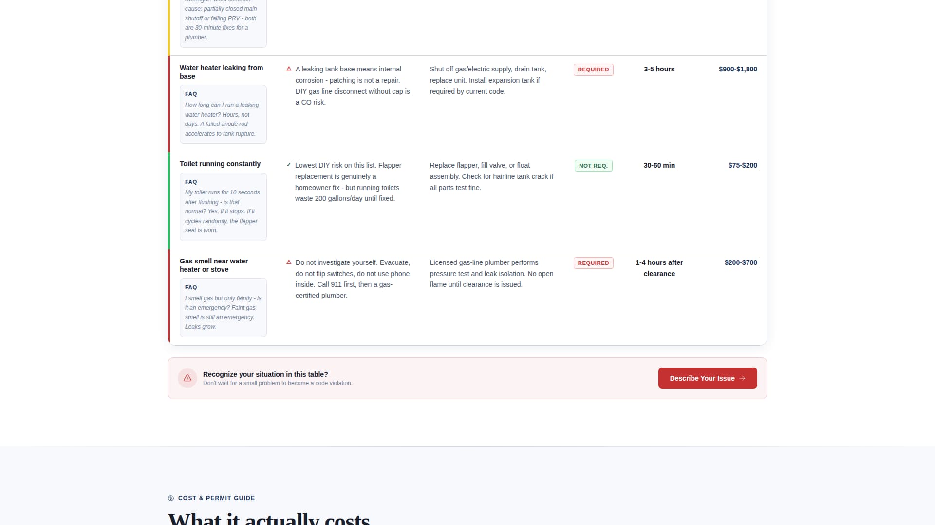Click the 'Do not investigate yourself' warning text
The width and height of the screenshot is (935, 525).
coord(353,279)
